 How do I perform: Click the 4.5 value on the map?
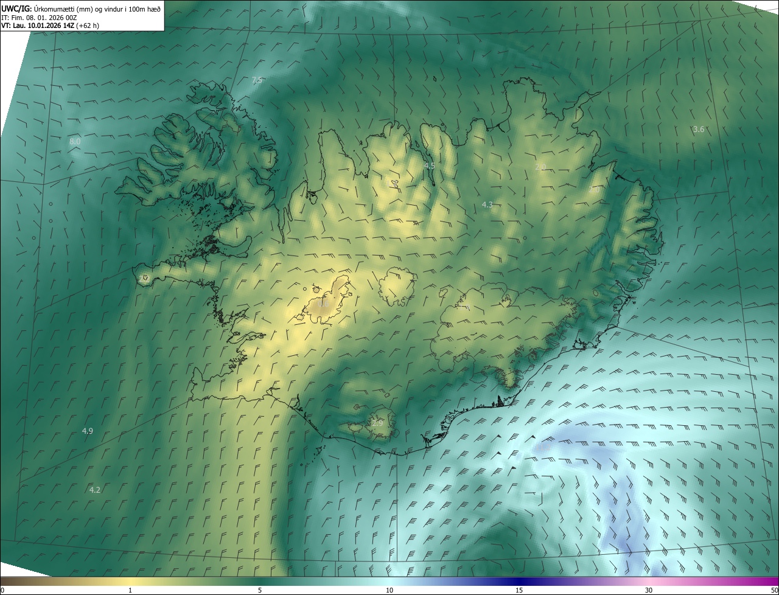coord(429,165)
